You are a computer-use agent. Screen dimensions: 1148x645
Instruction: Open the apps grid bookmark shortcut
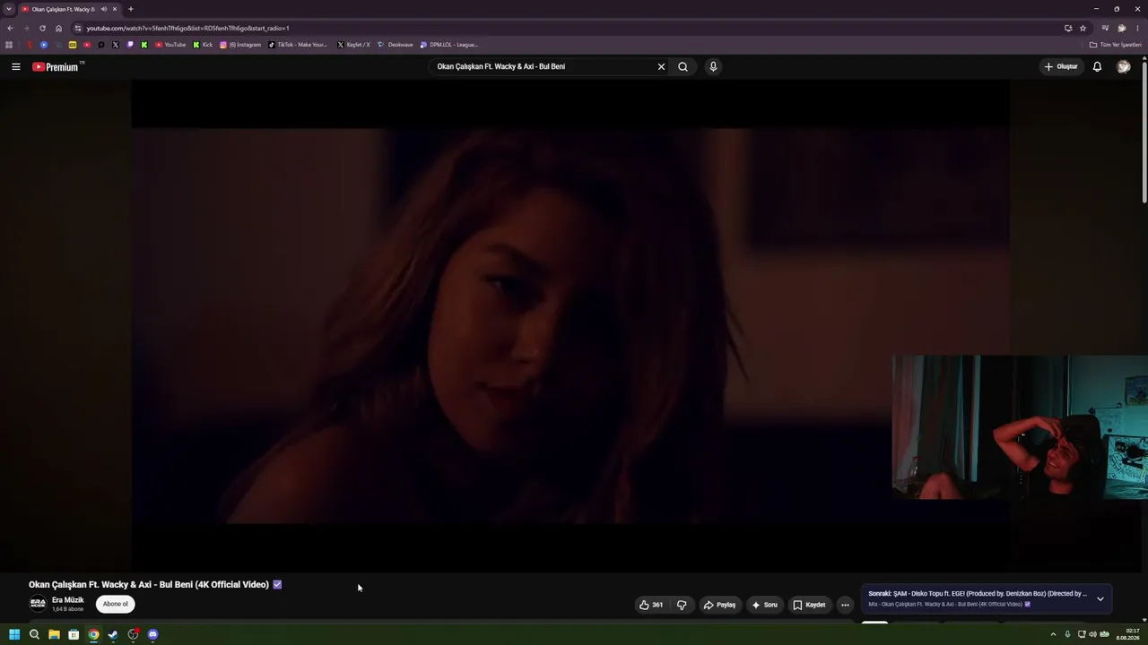pos(9,45)
